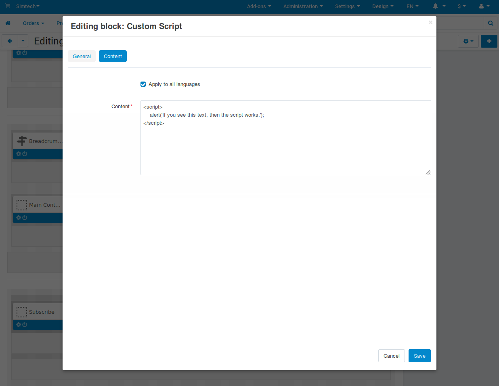Expand the Add-ons dropdown menu
499x386 pixels.
[x=259, y=6]
